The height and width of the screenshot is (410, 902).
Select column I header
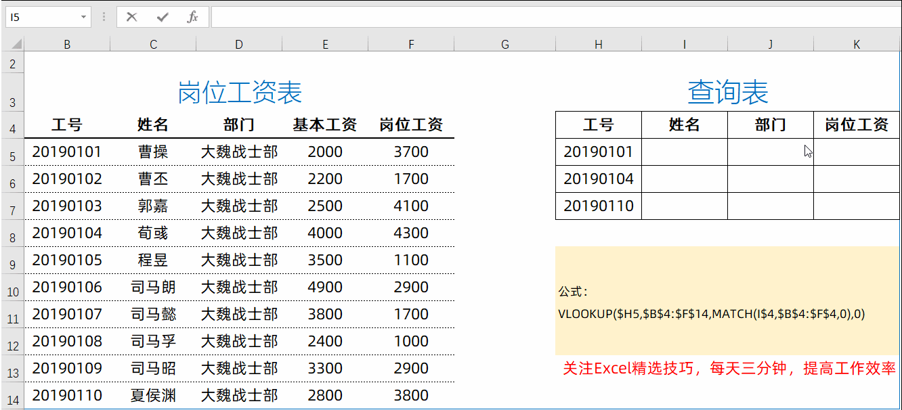[x=685, y=44]
